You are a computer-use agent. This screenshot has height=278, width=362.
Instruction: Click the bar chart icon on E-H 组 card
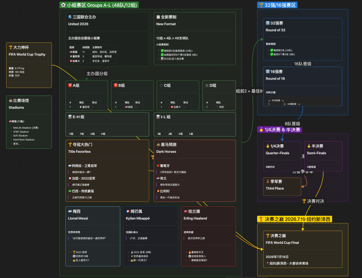click(x=70, y=117)
